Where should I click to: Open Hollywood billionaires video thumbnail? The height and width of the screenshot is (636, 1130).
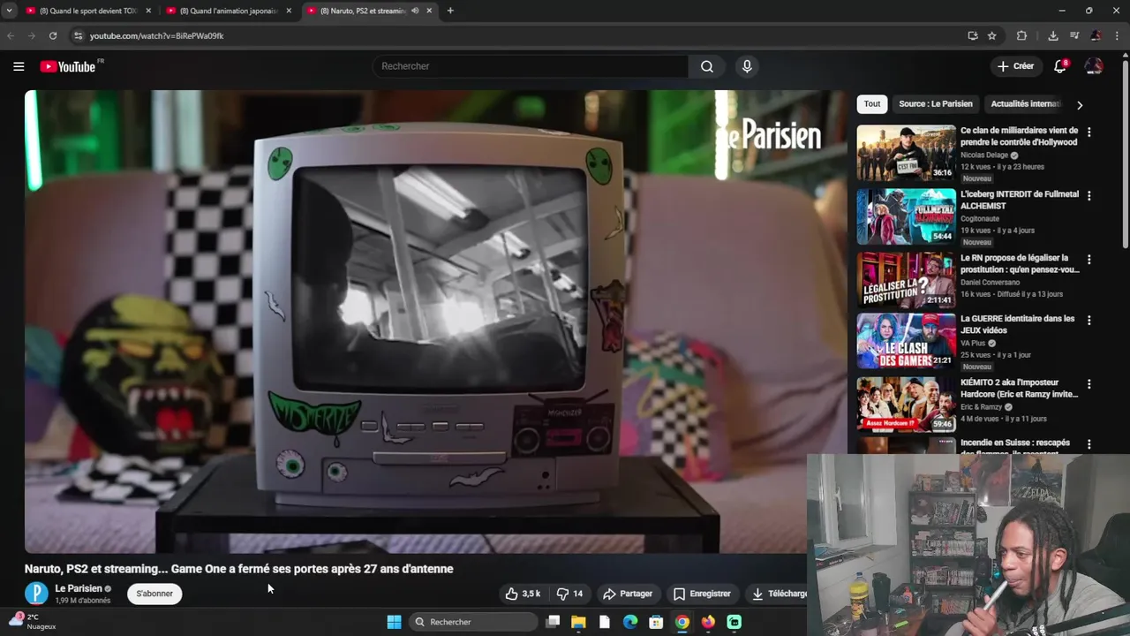906,153
